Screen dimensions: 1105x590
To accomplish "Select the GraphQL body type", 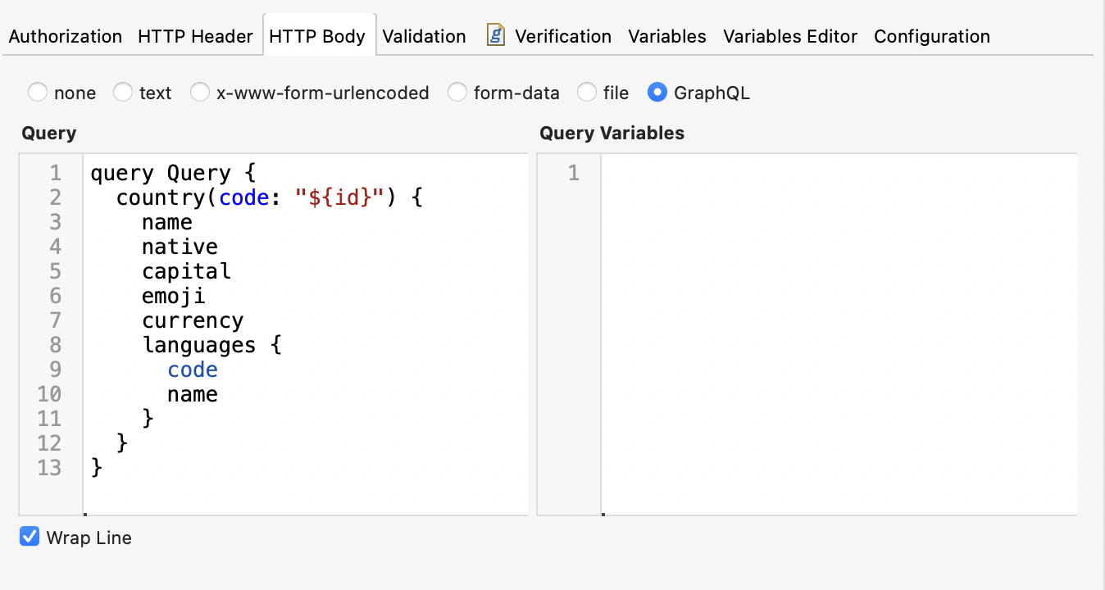I will (657, 93).
